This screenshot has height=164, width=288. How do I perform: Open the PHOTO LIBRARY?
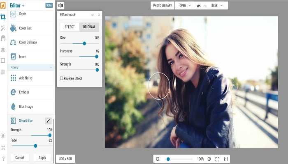pos(163,5)
